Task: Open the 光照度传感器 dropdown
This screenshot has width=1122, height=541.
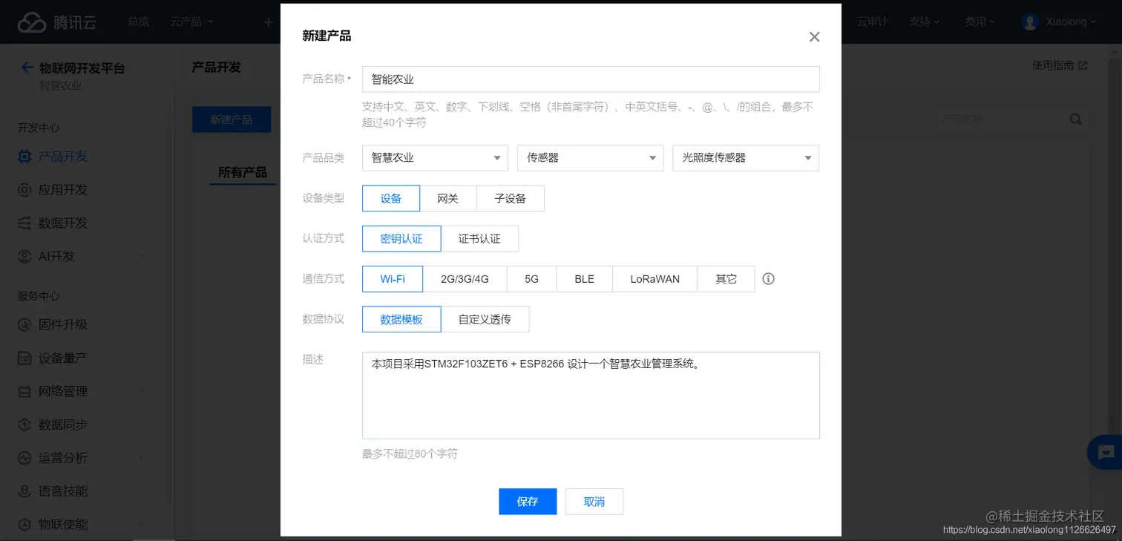Action: point(746,158)
